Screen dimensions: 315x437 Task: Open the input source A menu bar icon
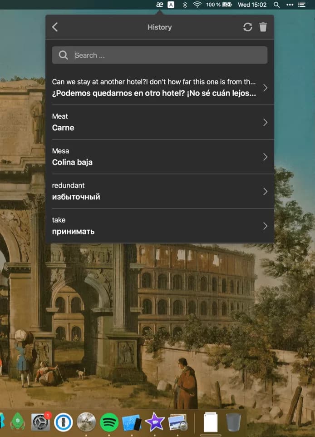(171, 5)
